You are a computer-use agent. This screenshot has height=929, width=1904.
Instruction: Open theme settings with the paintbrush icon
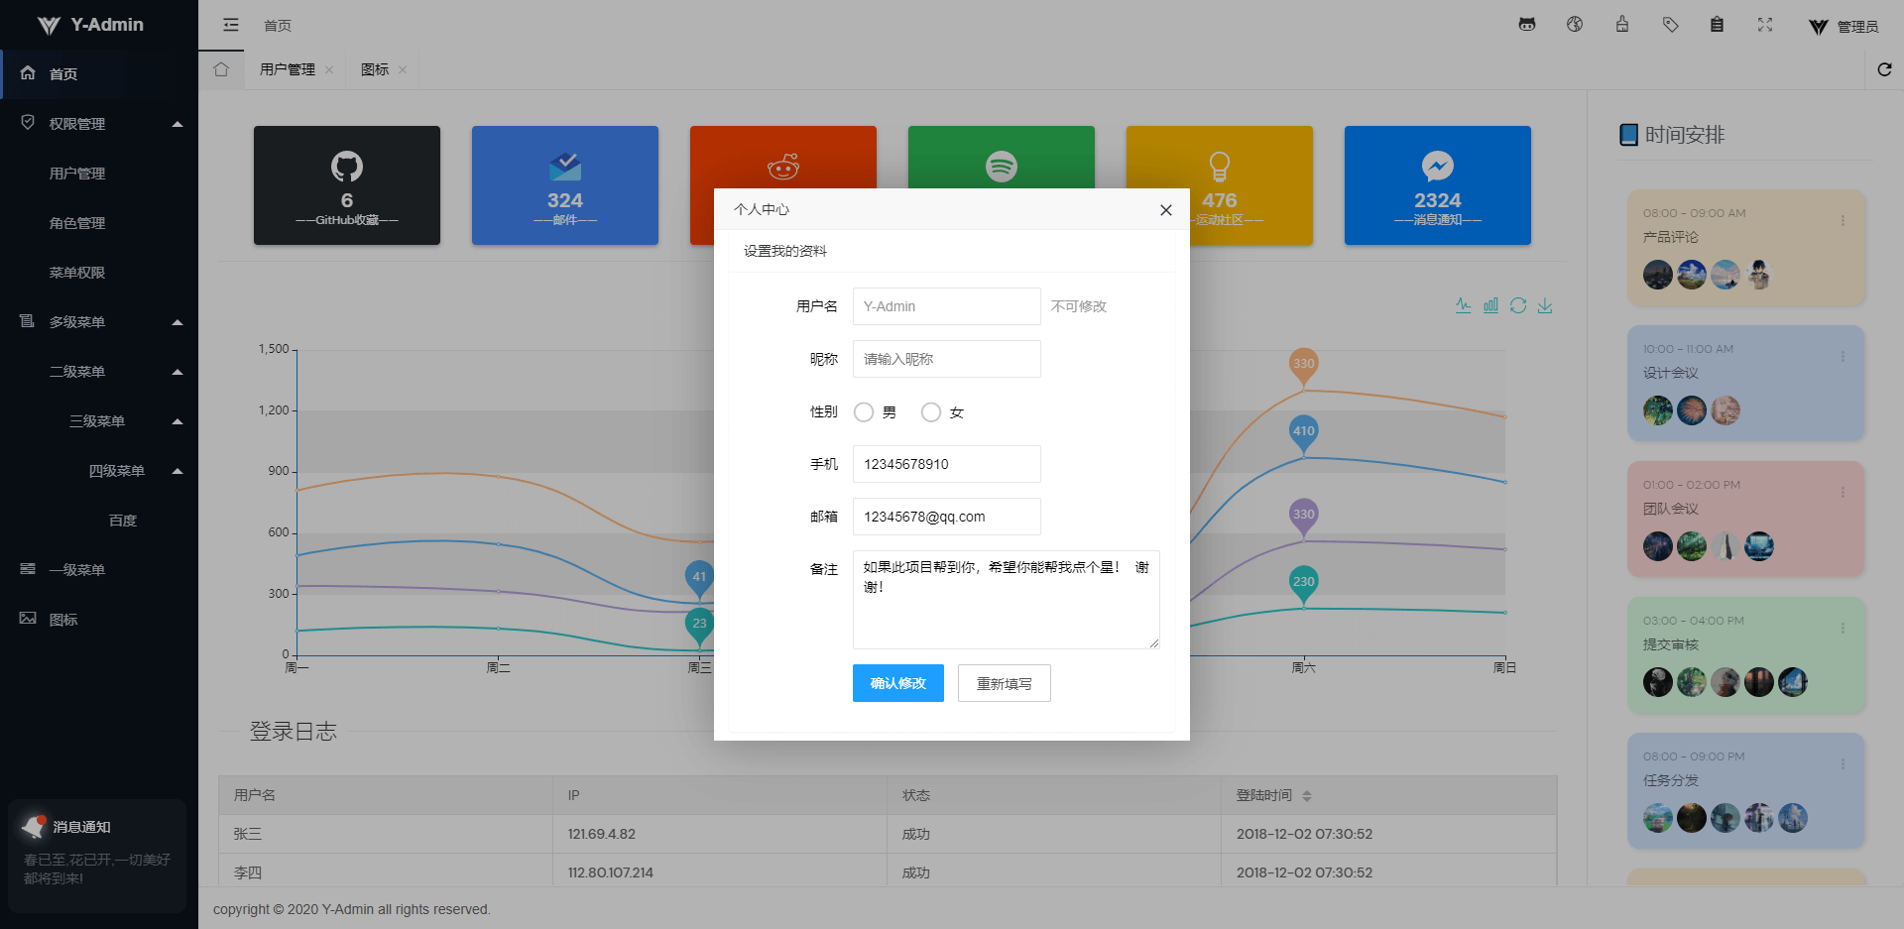[1622, 24]
